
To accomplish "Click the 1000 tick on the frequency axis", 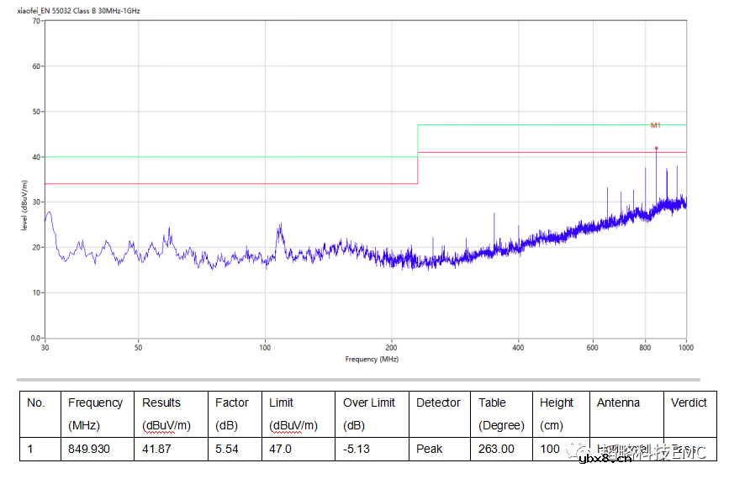I will click(686, 347).
